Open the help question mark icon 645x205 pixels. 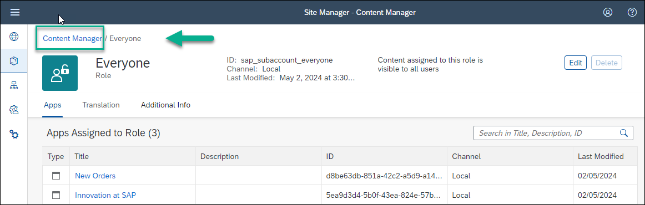pyautogui.click(x=632, y=12)
